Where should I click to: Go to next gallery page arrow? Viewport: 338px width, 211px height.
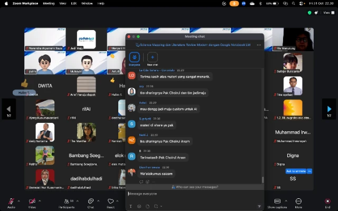coord(329,109)
